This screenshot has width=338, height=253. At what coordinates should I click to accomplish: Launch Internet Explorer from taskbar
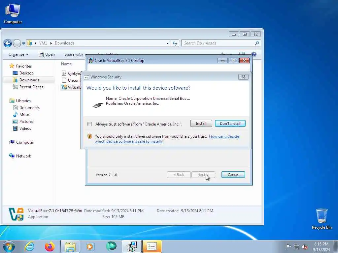tap(29, 246)
